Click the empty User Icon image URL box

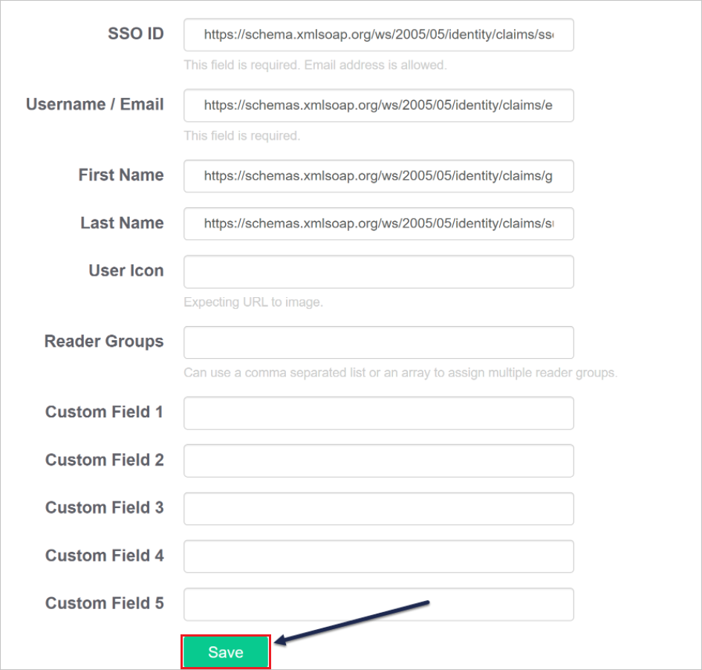pyautogui.click(x=378, y=272)
